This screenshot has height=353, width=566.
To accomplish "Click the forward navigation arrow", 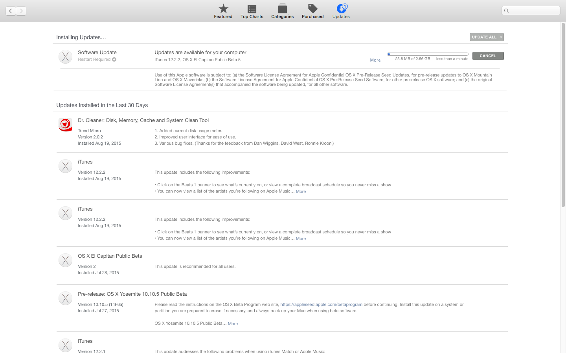I will [21, 11].
